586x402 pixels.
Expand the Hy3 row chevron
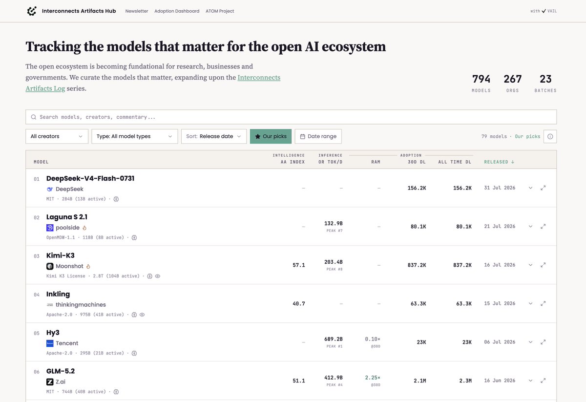(x=531, y=342)
